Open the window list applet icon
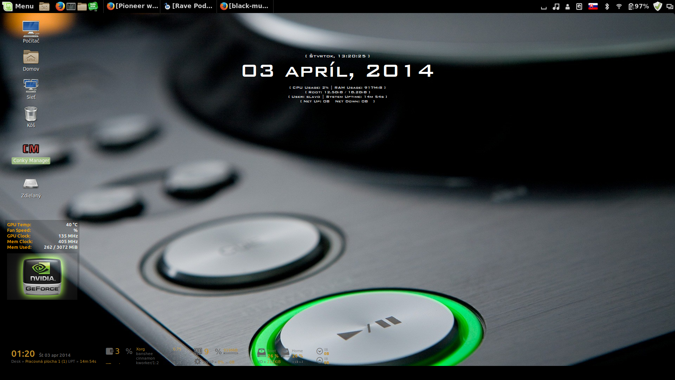The height and width of the screenshot is (380, 675). pos(670,6)
